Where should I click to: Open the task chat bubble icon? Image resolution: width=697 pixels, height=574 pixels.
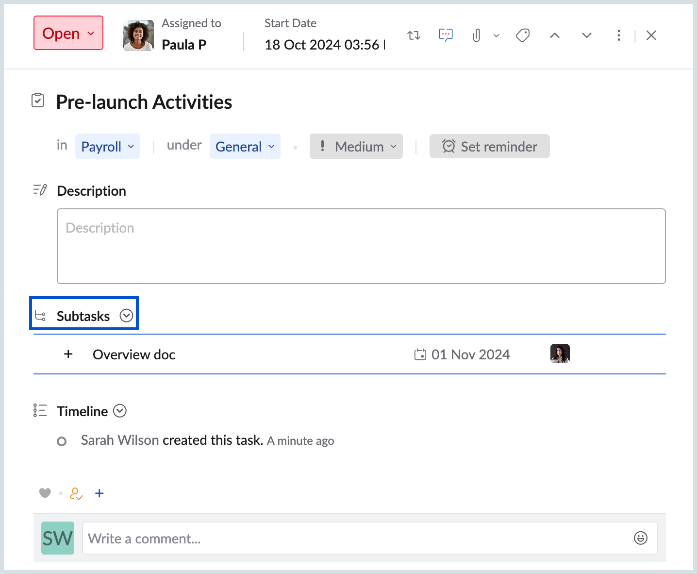pos(446,35)
